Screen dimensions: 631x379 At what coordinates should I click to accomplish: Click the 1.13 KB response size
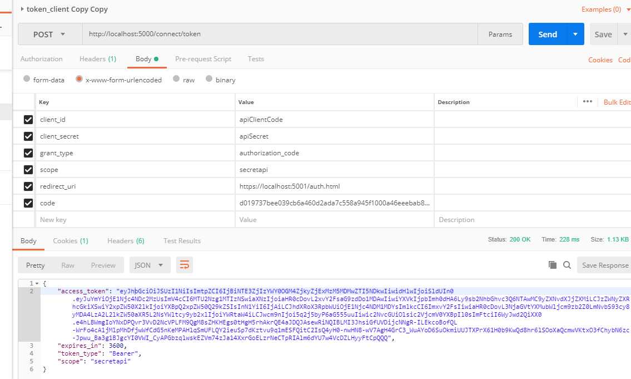click(x=618, y=239)
